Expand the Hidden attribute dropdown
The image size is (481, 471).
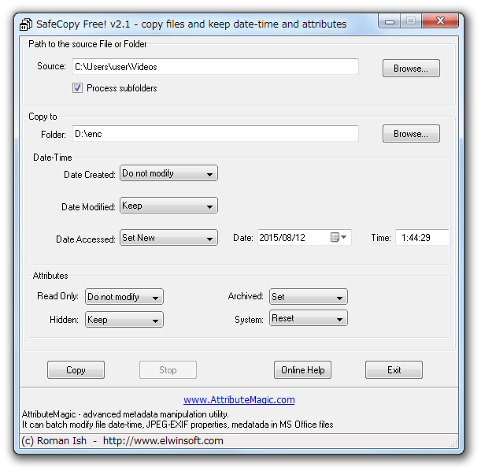[x=124, y=320]
